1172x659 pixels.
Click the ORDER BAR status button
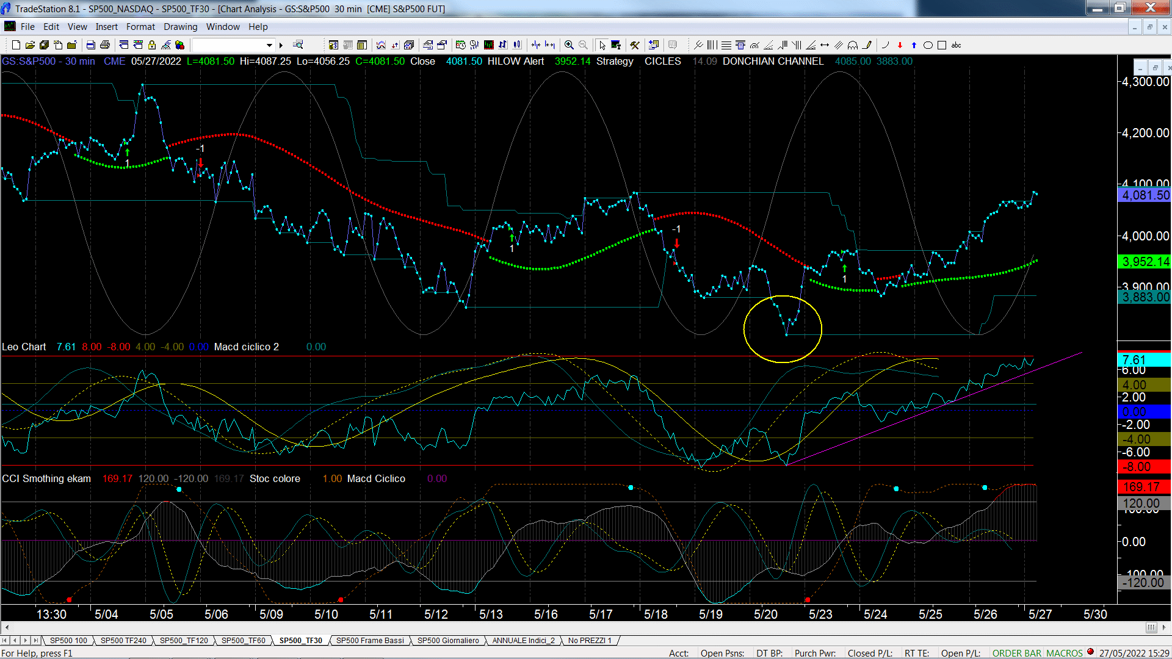click(1016, 653)
